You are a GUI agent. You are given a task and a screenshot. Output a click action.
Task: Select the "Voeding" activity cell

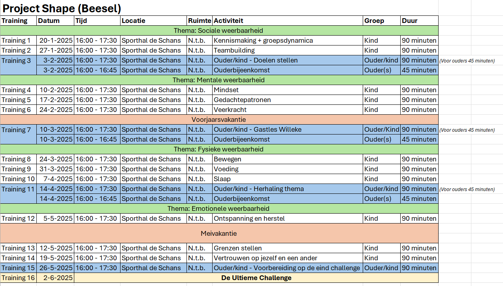pos(288,169)
